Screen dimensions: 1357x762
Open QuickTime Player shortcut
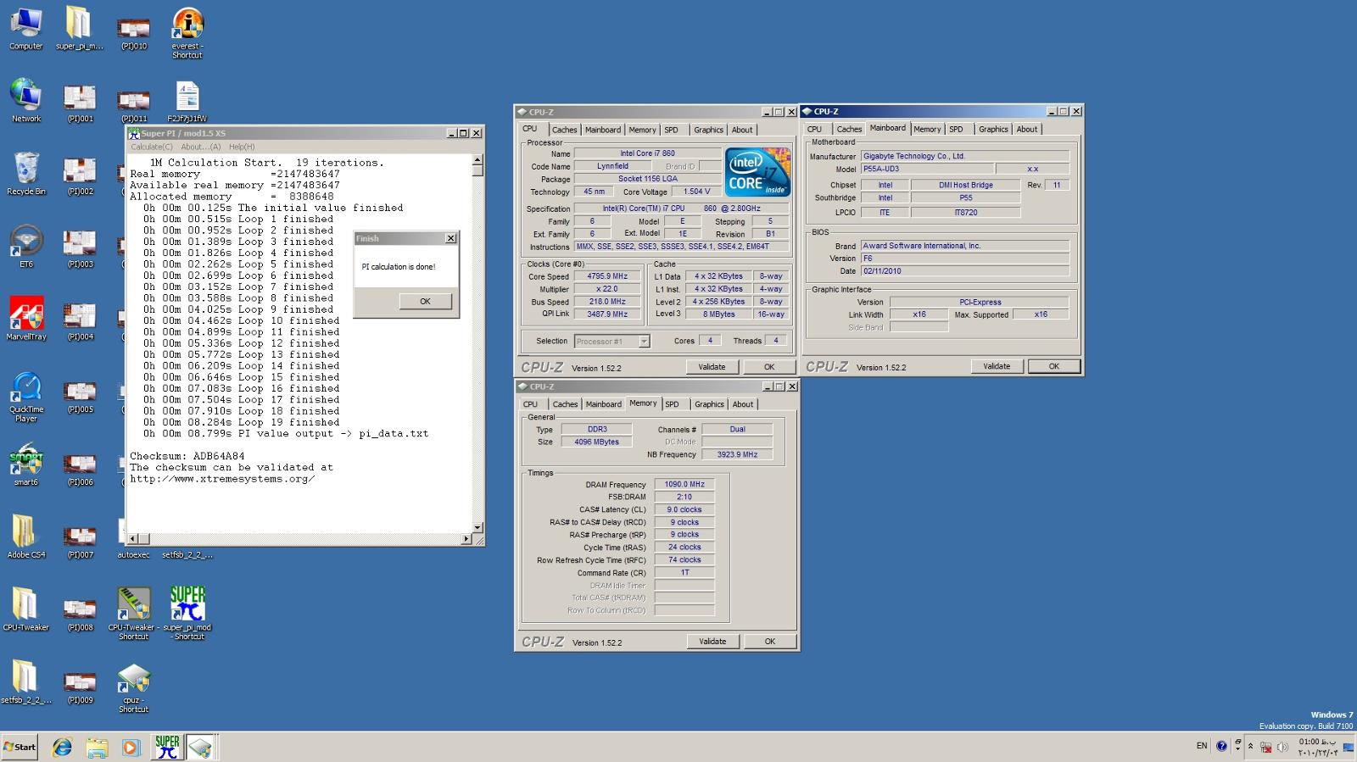pyautogui.click(x=25, y=397)
